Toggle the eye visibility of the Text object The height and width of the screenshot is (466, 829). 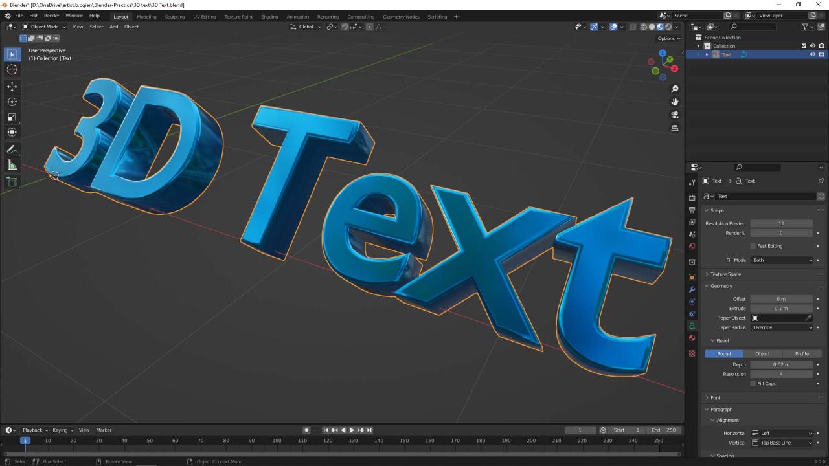(x=812, y=54)
